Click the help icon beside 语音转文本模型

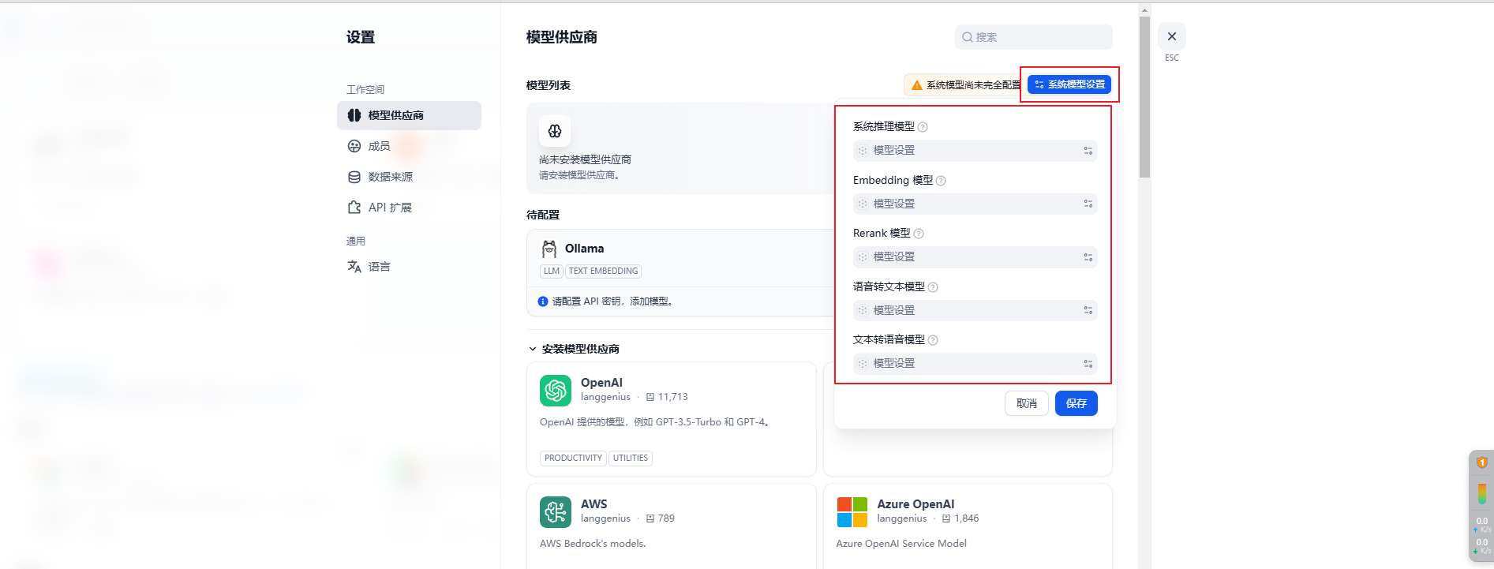point(933,287)
